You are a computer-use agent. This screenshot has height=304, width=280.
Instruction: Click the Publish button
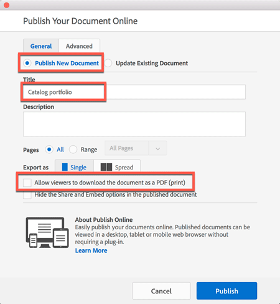(x=226, y=291)
